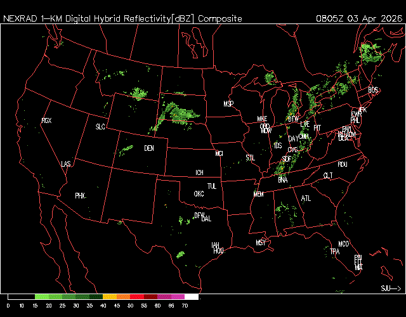Pick the yellow 40 dBZ legend swatch
This screenshot has width=406, height=317.
(109, 297)
